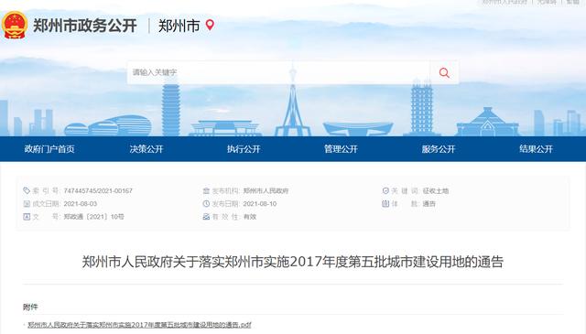
Task: Click the 文号 document icon
Action: coord(27,217)
